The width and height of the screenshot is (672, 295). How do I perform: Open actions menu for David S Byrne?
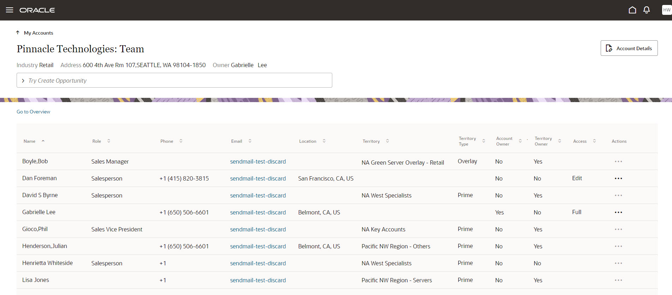(618, 195)
